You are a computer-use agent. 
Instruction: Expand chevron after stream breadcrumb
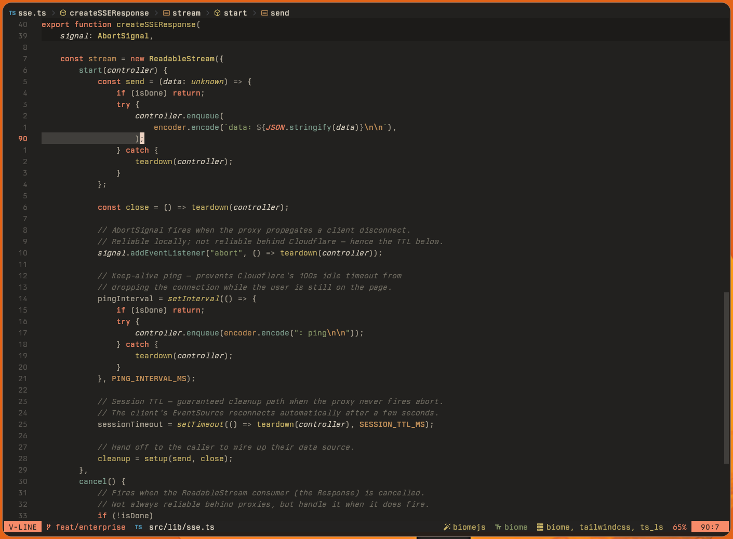pyautogui.click(x=207, y=13)
